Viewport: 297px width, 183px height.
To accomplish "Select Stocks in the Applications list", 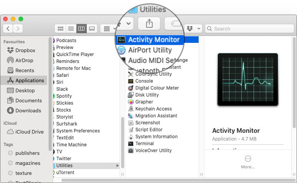I will click(64, 110).
